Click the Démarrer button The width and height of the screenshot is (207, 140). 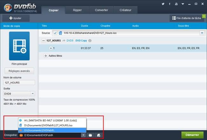(192, 135)
